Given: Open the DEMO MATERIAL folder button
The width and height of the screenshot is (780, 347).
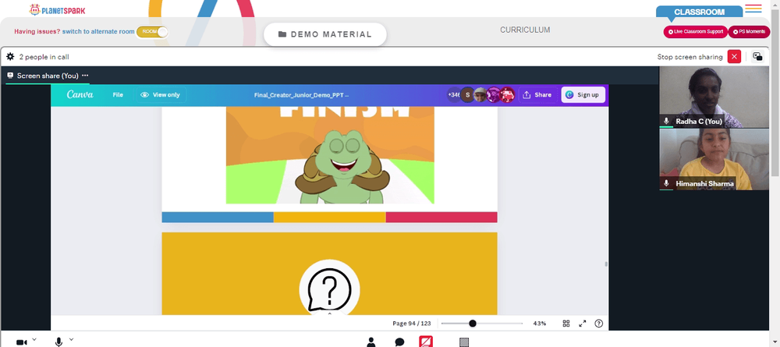Looking at the screenshot, I should tap(324, 34).
